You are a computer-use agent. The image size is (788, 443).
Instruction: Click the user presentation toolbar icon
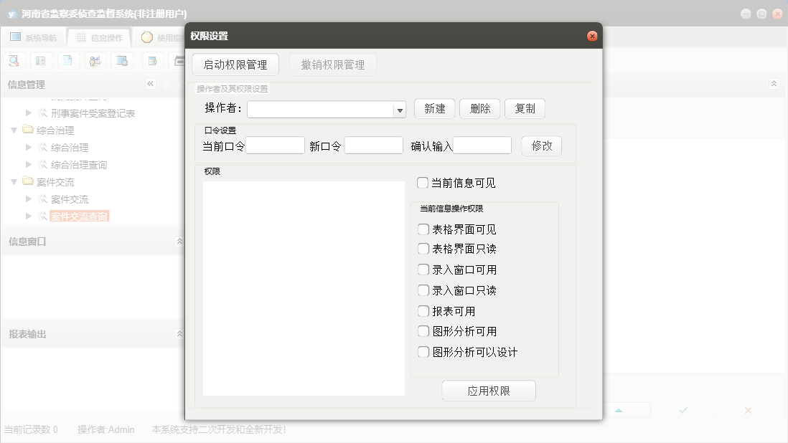tap(95, 61)
